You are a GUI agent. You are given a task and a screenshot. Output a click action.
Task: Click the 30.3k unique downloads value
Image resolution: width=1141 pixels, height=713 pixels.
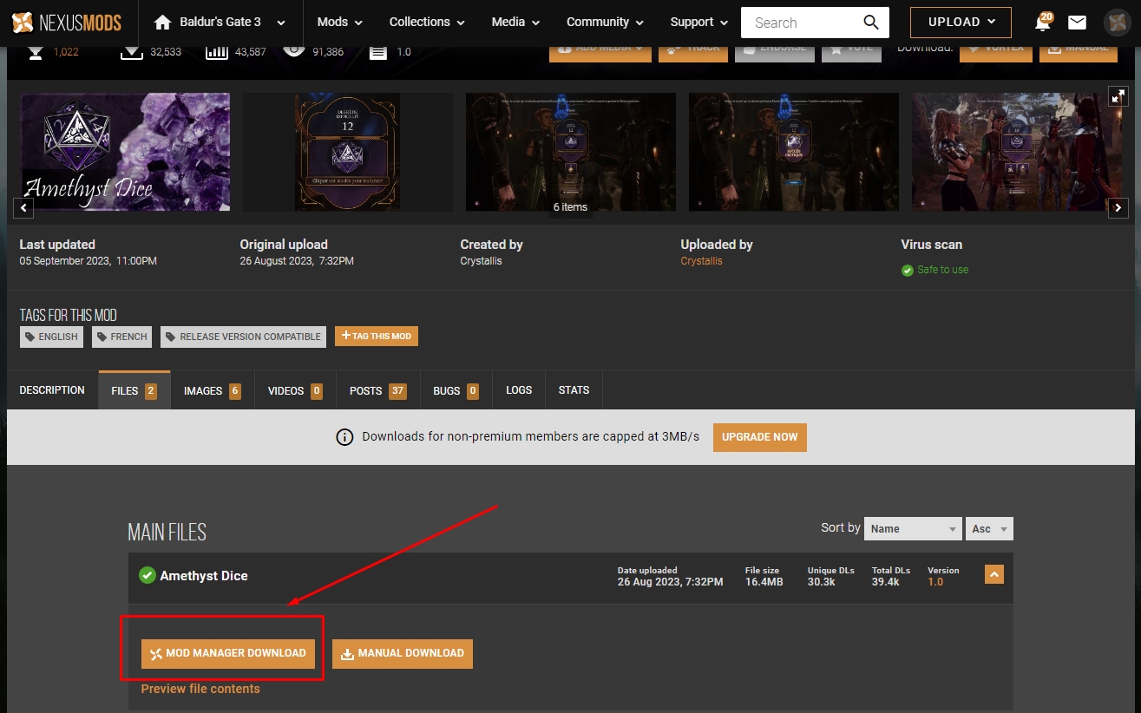(x=823, y=582)
